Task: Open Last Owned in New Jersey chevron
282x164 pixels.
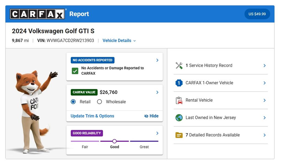Action: point(265,118)
